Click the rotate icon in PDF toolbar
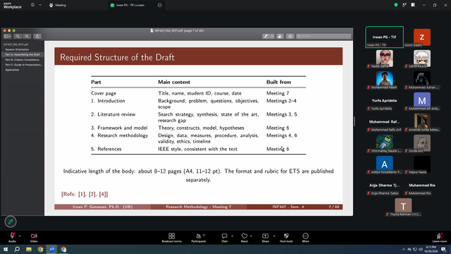The image size is (451, 254). pyautogui.click(x=280, y=36)
